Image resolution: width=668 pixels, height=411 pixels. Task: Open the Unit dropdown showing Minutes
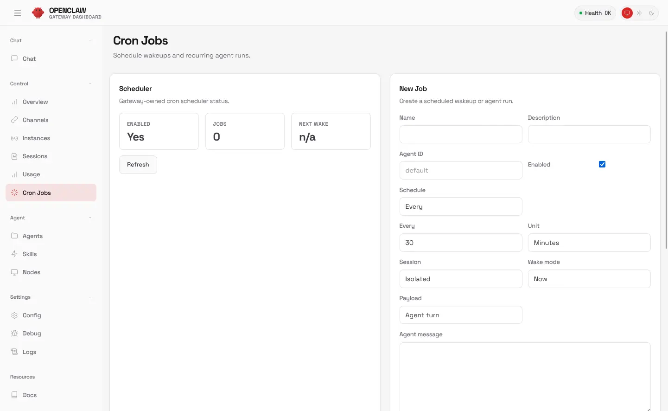pyautogui.click(x=589, y=243)
